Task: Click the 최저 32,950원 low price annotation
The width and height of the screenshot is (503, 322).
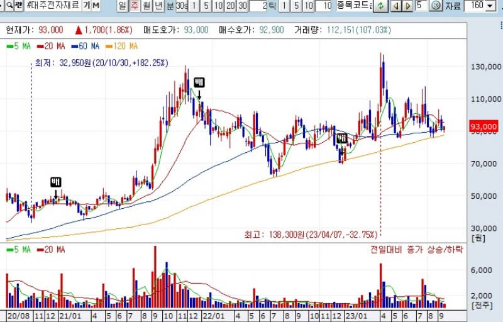Action: coord(101,63)
